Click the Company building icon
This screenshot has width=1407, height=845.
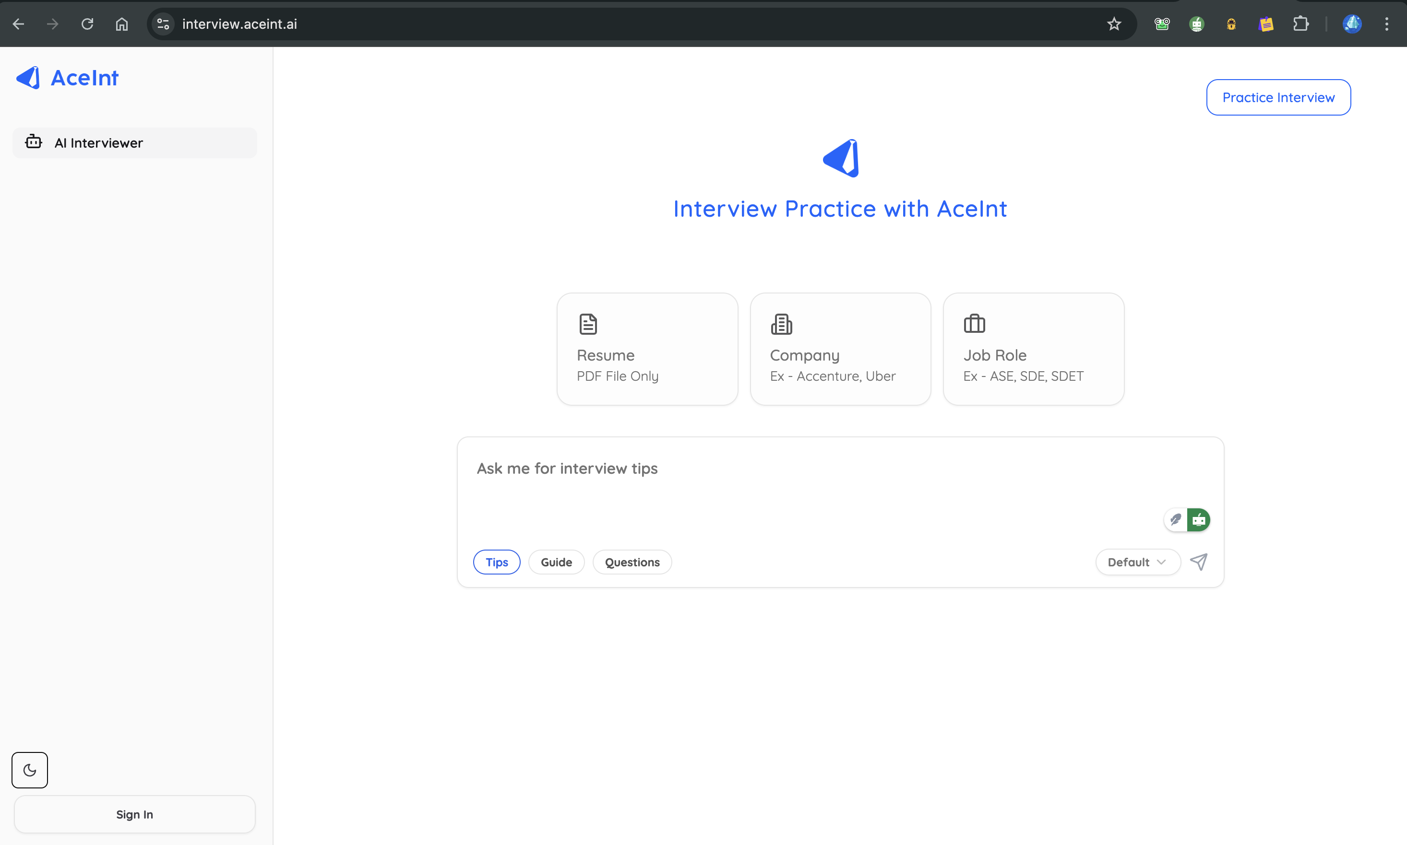[x=782, y=324]
